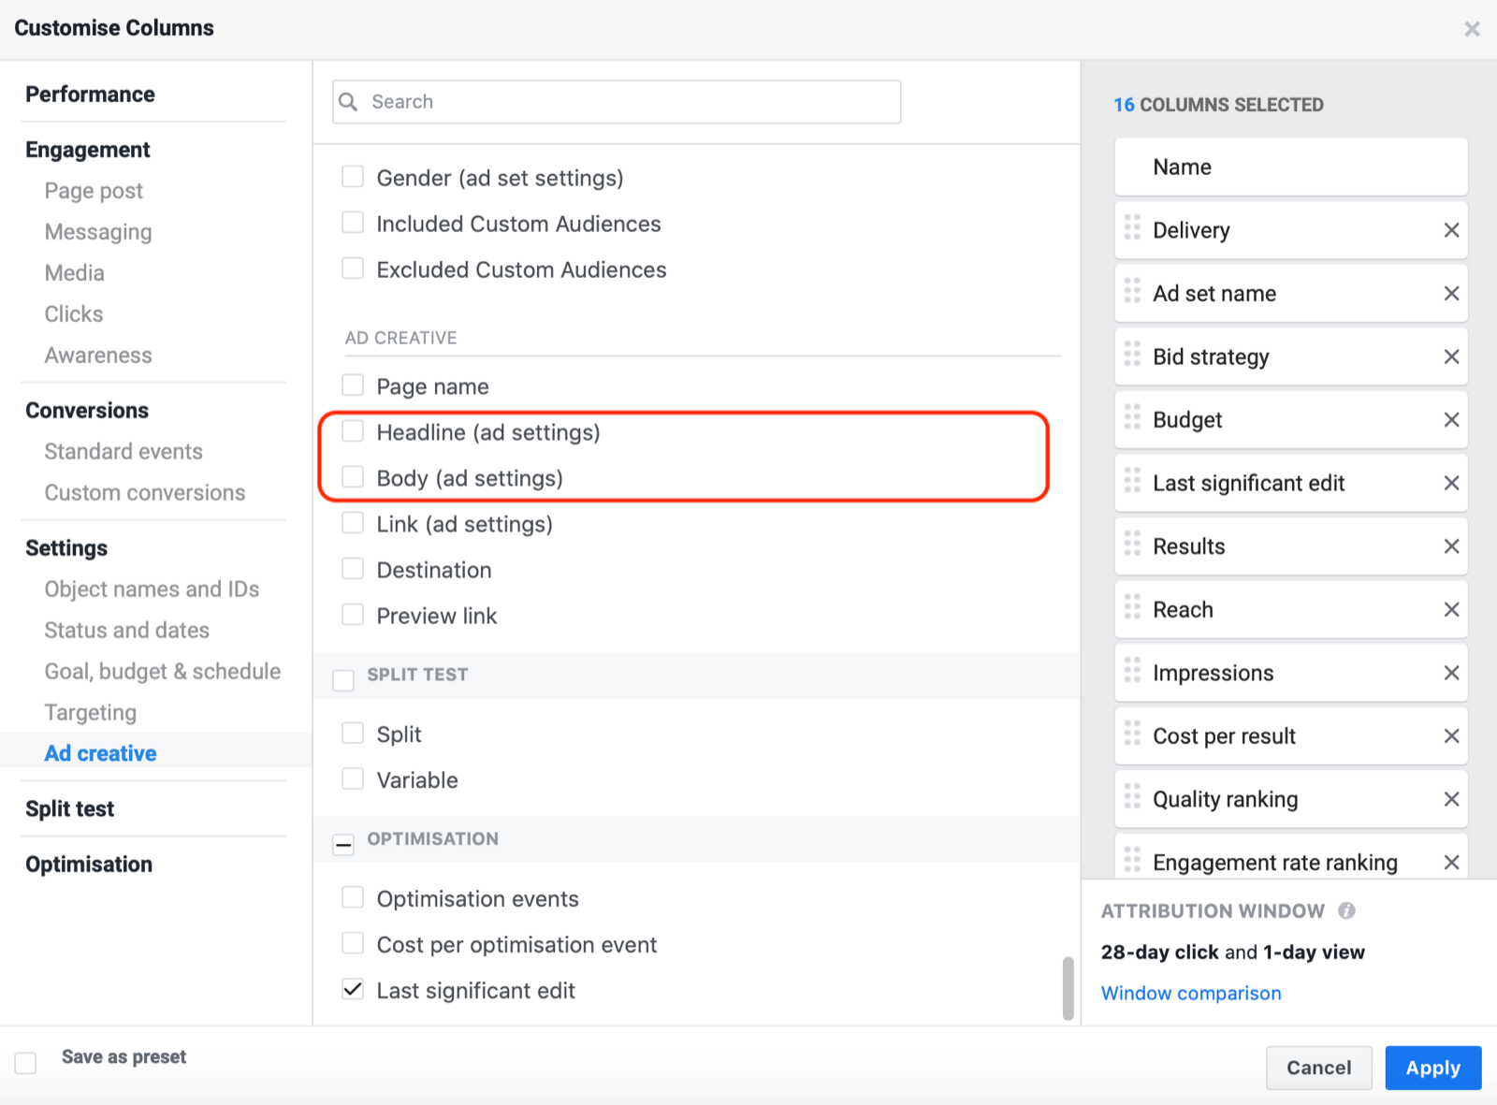
Task: Uncheck the Last significant edit checkbox
Action: pos(352,989)
